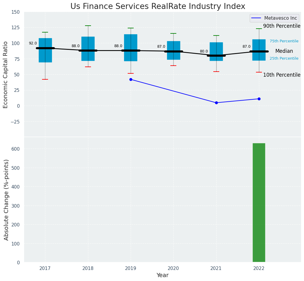
Task: Click the 2017 median value label 92.0
Action: [33, 43]
